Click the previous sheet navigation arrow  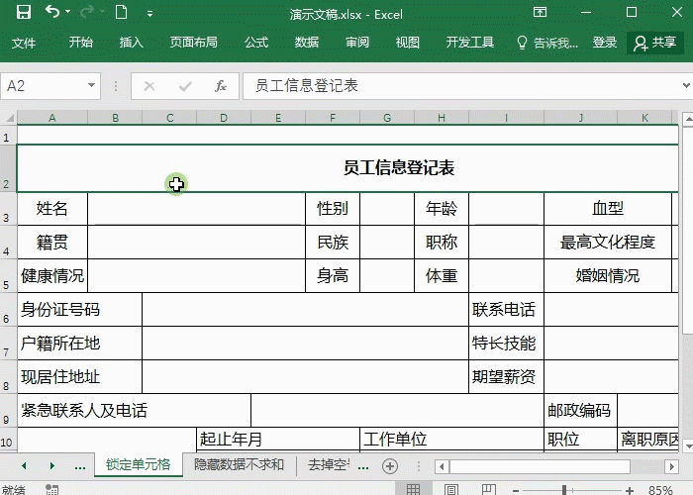tap(24, 465)
